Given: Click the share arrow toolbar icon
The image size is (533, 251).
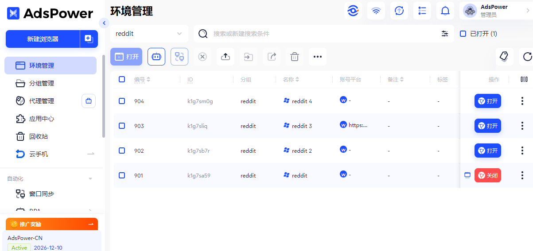Looking at the screenshot, I should 272,57.
